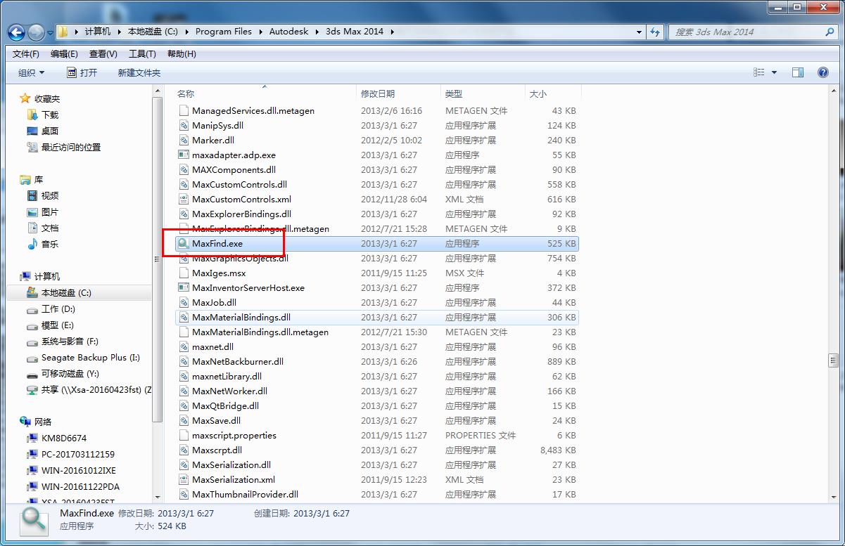Click the Downloads folder icon in sidebar

32,115
